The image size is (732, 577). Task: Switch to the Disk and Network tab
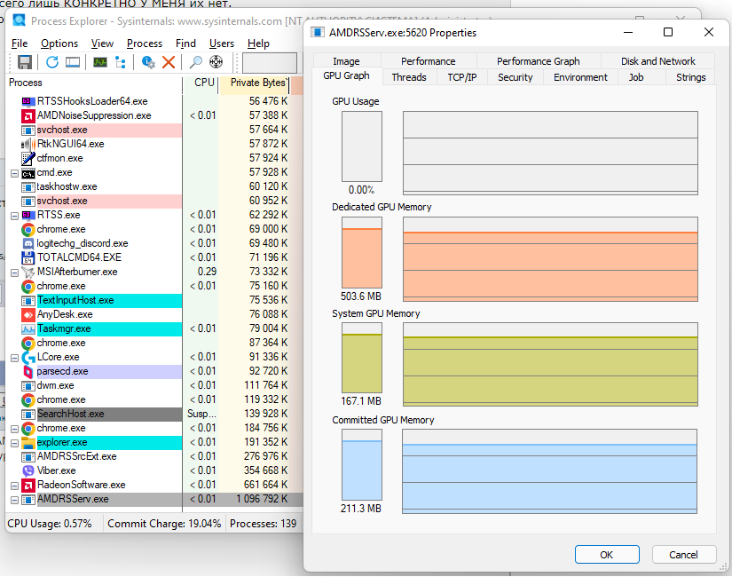coord(657,61)
